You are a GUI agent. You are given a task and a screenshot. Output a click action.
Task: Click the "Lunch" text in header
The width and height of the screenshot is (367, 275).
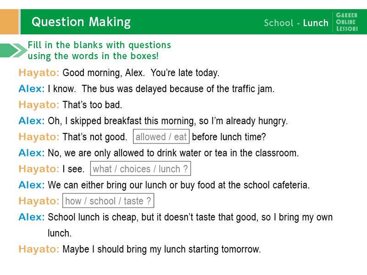[316, 23]
